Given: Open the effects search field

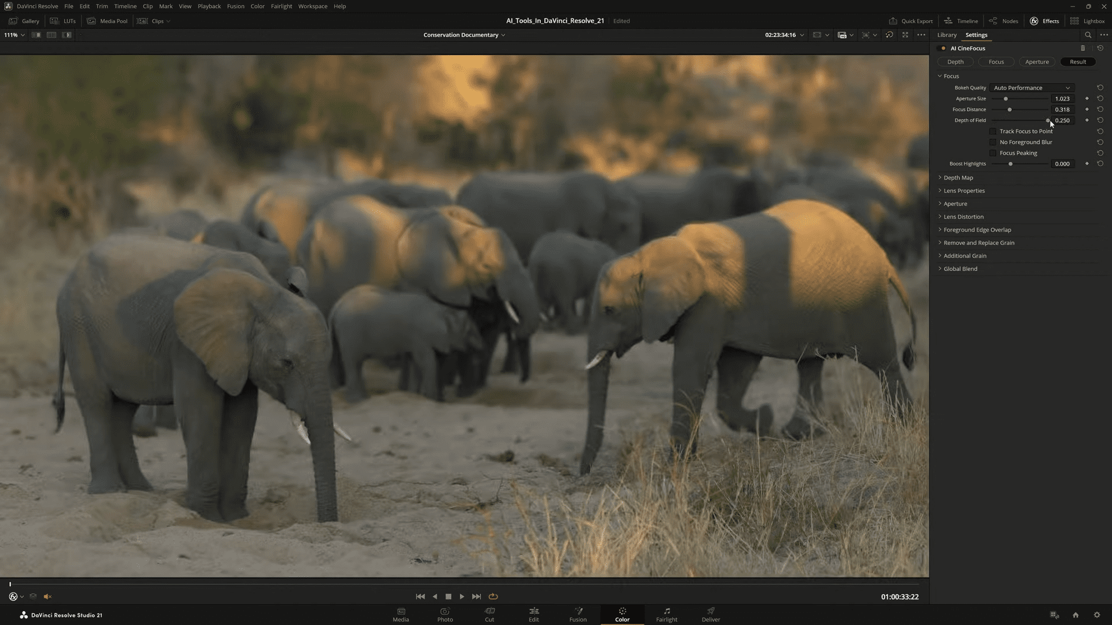Looking at the screenshot, I should pyautogui.click(x=1089, y=35).
